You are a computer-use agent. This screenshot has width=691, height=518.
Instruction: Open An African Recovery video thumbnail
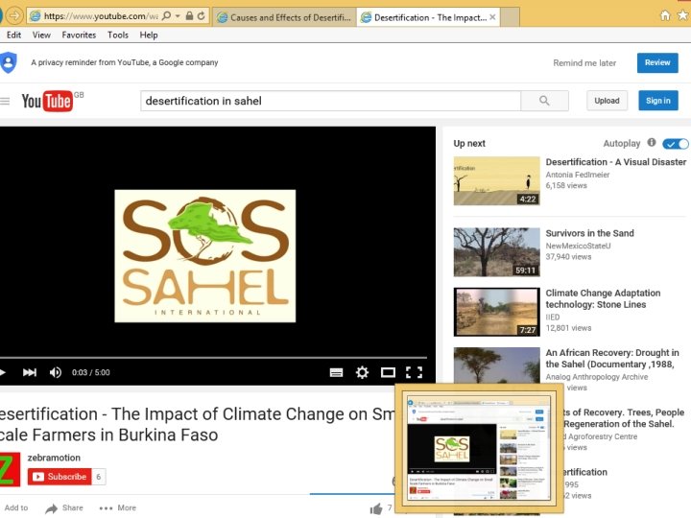click(x=497, y=365)
